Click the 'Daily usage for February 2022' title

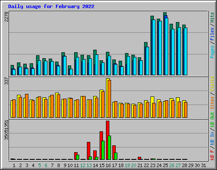(51, 6)
